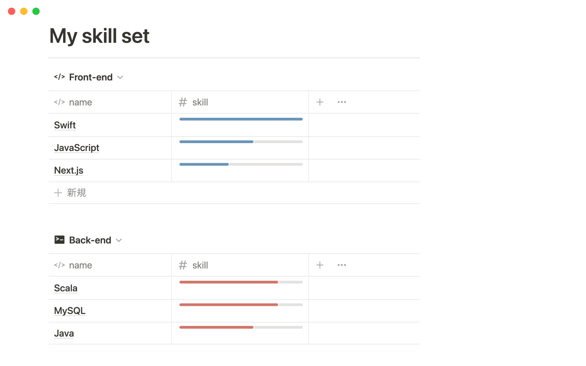586x366 pixels.
Task: Open the MySQL page
Action: pos(70,310)
